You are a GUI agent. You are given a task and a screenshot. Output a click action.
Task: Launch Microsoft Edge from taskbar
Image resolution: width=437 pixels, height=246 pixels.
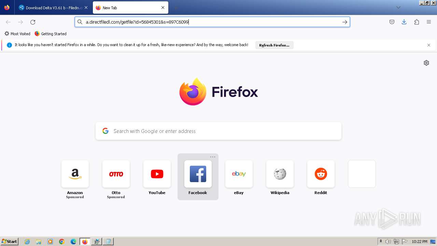[x=73, y=242]
